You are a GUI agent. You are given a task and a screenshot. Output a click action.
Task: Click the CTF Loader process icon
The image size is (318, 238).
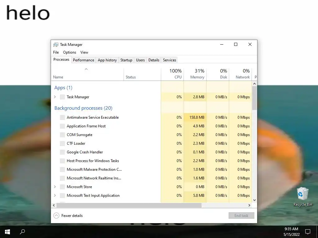click(62, 143)
